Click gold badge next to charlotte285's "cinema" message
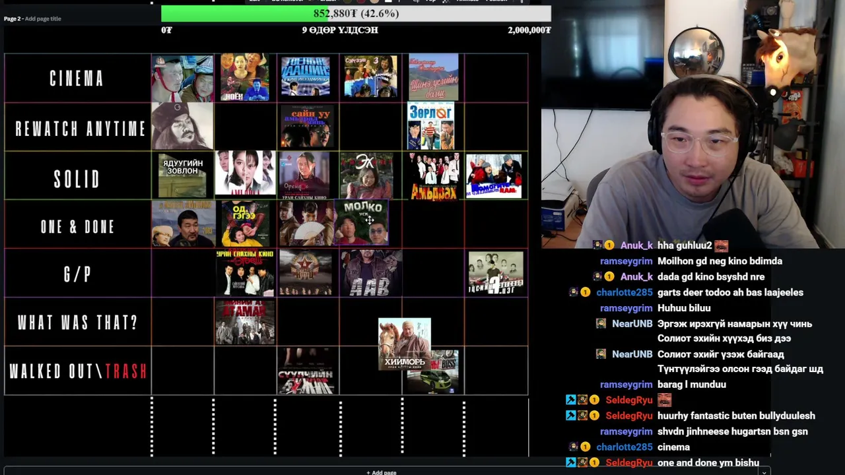 [585, 447]
